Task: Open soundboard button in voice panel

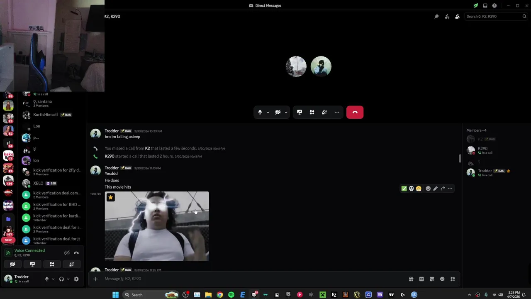Action: coord(72,264)
